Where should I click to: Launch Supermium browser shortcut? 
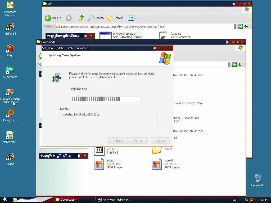coord(10,72)
